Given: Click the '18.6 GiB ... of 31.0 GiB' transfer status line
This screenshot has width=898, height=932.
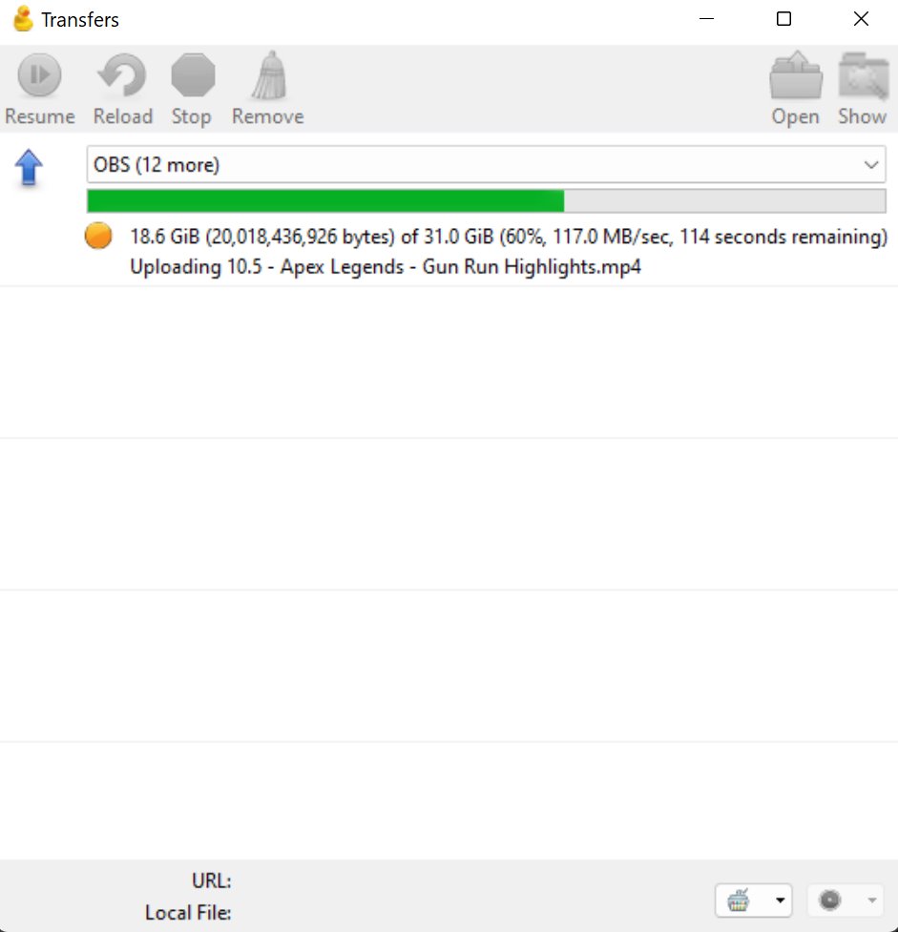Looking at the screenshot, I should pyautogui.click(x=509, y=237).
